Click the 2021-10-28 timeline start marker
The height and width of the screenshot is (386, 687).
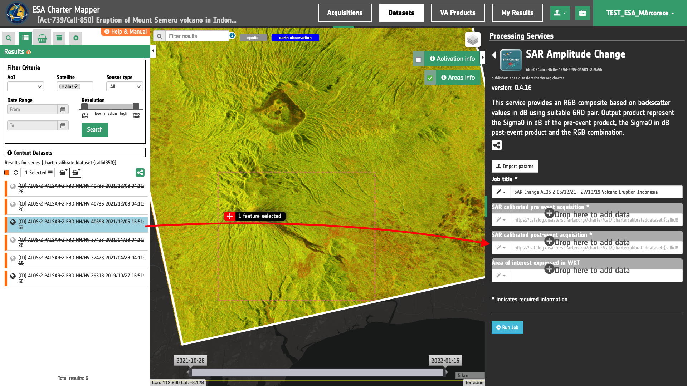[x=190, y=361]
